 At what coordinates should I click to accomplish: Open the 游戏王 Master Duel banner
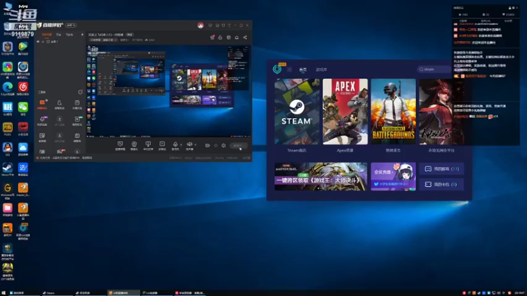[x=321, y=176]
